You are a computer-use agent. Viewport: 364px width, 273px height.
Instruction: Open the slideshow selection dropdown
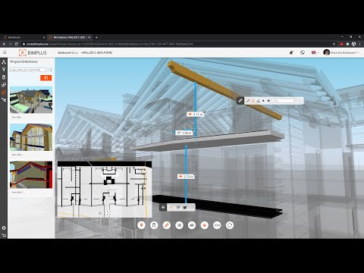(x=29, y=70)
